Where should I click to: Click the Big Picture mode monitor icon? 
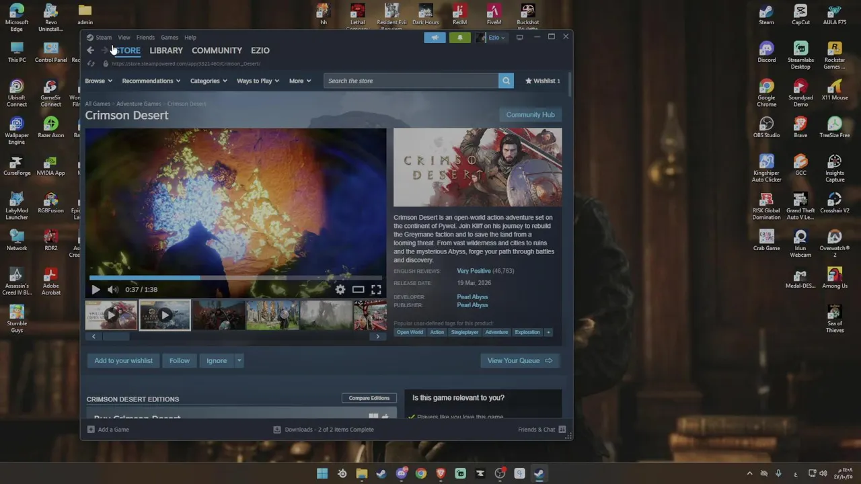point(519,38)
